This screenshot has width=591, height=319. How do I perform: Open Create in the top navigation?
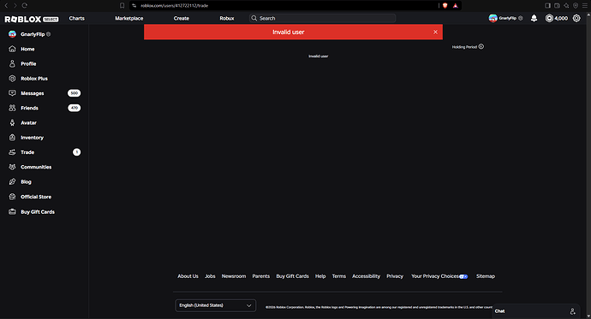point(182,18)
